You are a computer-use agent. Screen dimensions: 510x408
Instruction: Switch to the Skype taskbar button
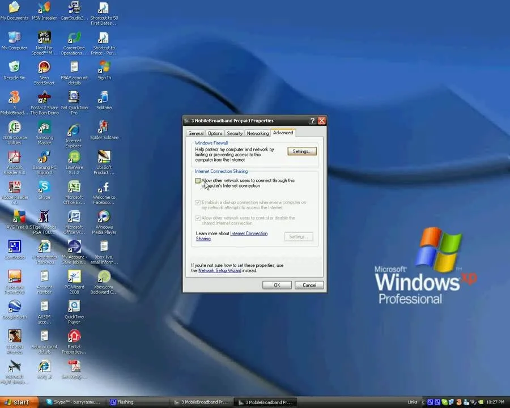pyautogui.click(x=74, y=402)
